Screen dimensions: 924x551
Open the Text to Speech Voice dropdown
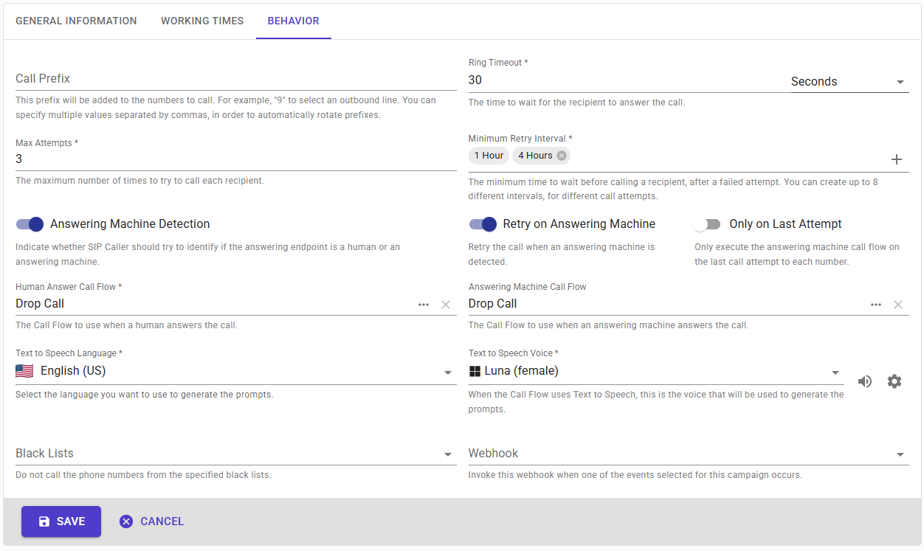click(835, 372)
